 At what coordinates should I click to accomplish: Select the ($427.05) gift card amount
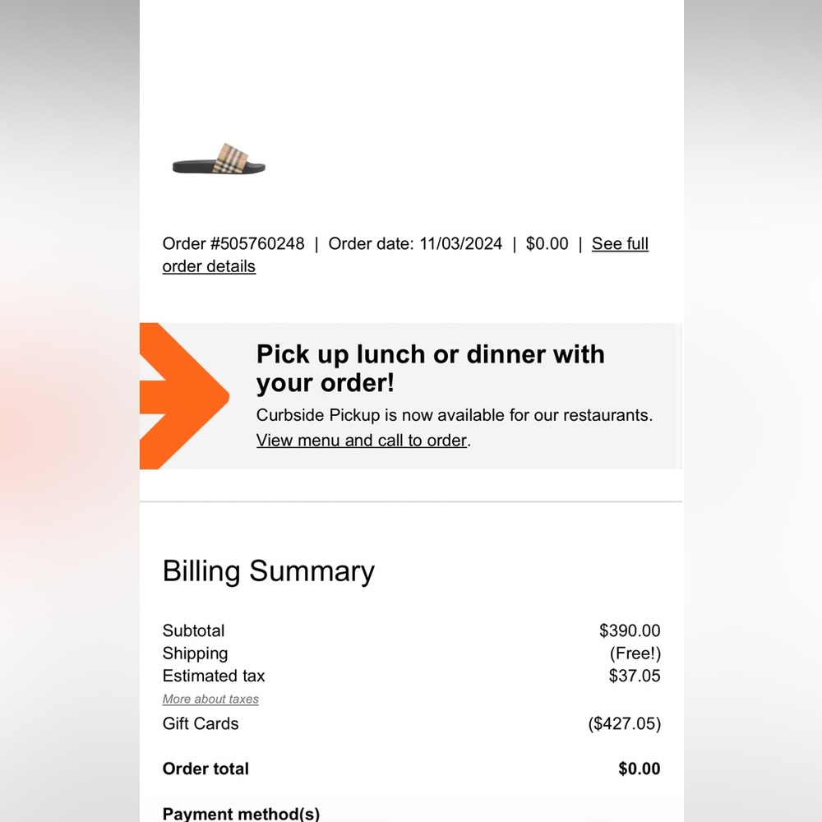click(625, 724)
